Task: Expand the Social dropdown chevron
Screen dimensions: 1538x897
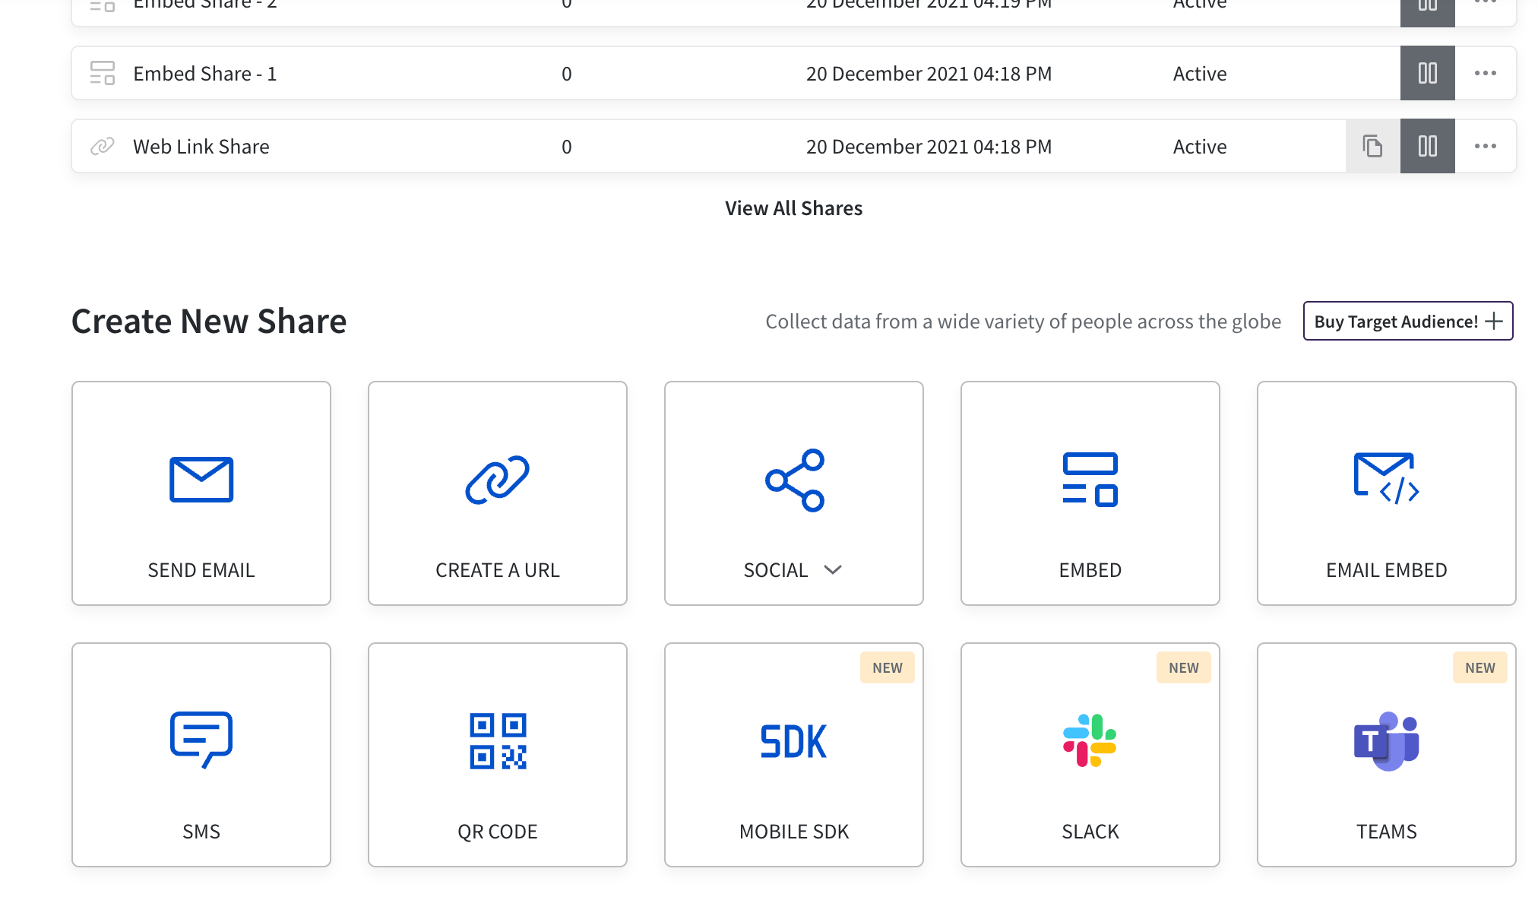Action: point(833,570)
